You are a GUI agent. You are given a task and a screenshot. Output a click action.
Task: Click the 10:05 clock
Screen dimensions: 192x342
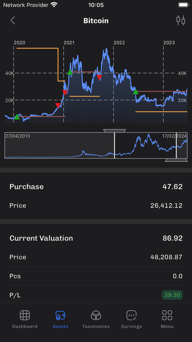click(96, 5)
